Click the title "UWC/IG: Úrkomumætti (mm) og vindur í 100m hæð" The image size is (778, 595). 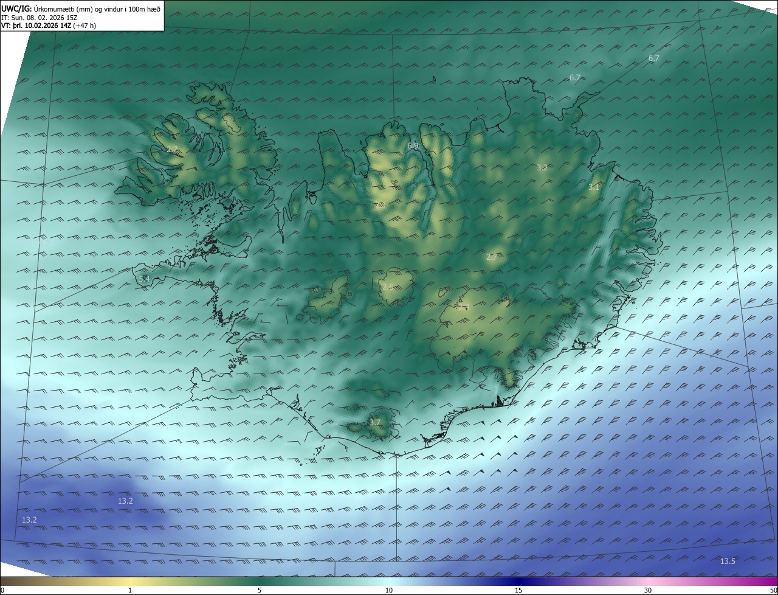tap(81, 9)
